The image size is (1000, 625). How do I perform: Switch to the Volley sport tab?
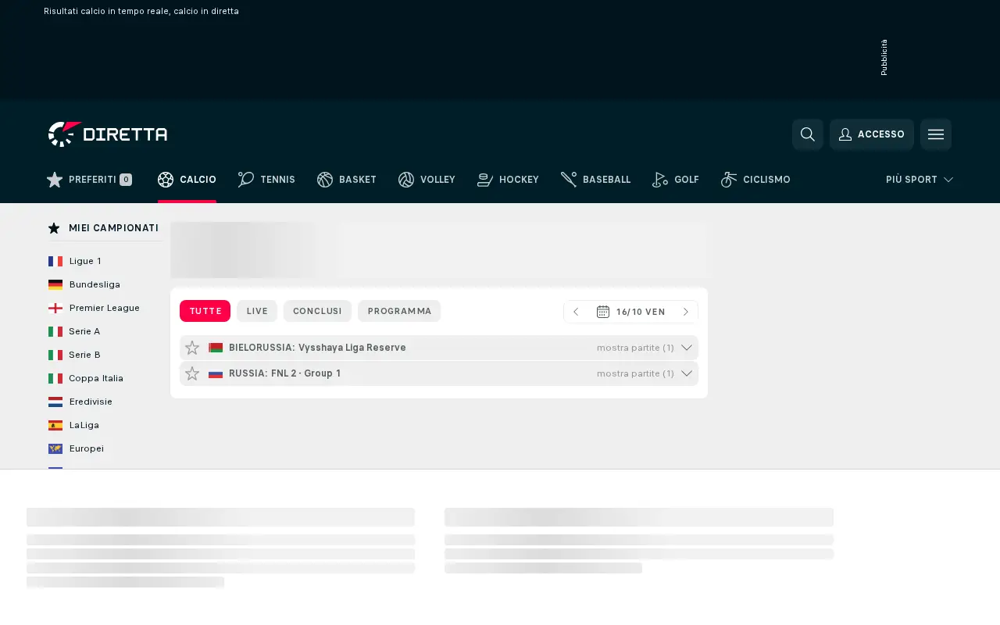427,180
